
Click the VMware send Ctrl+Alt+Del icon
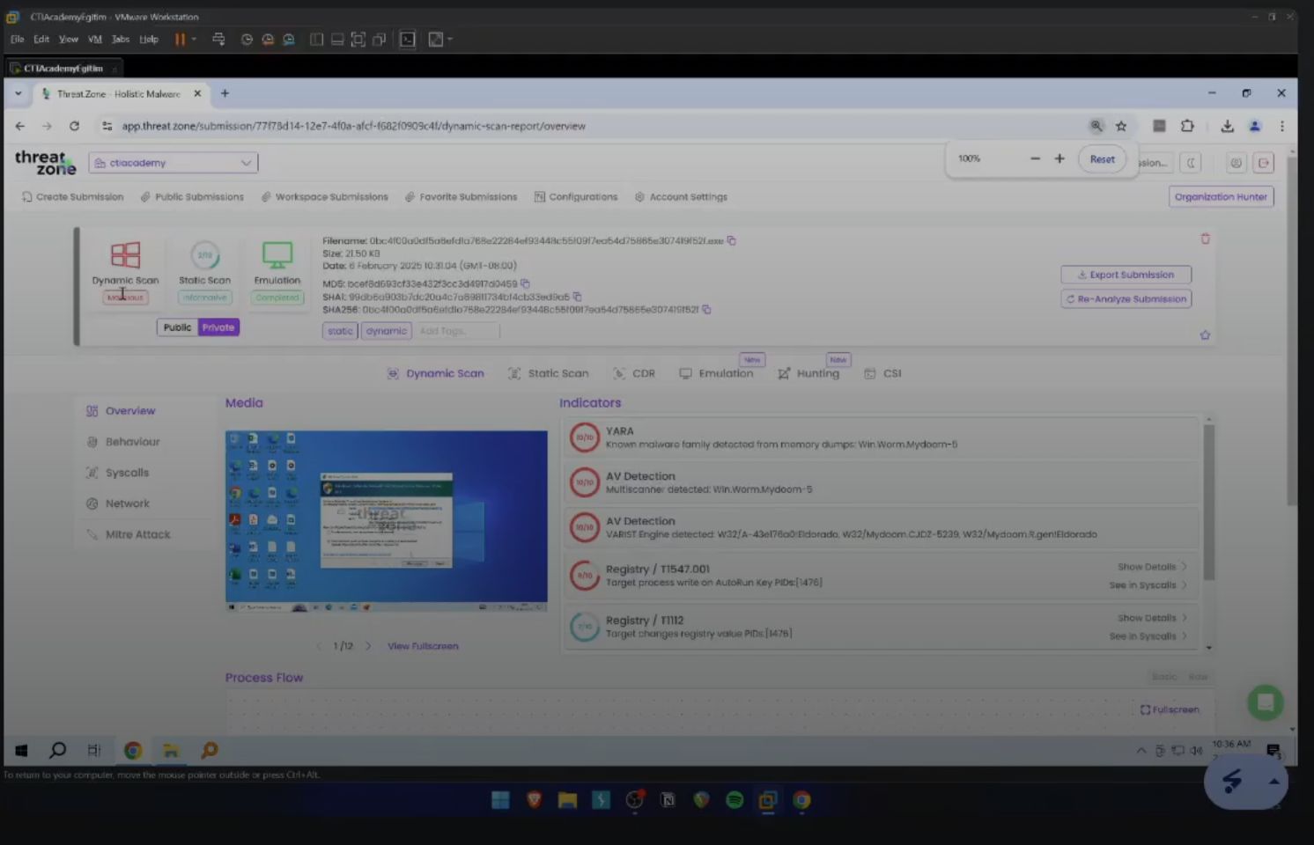(218, 39)
